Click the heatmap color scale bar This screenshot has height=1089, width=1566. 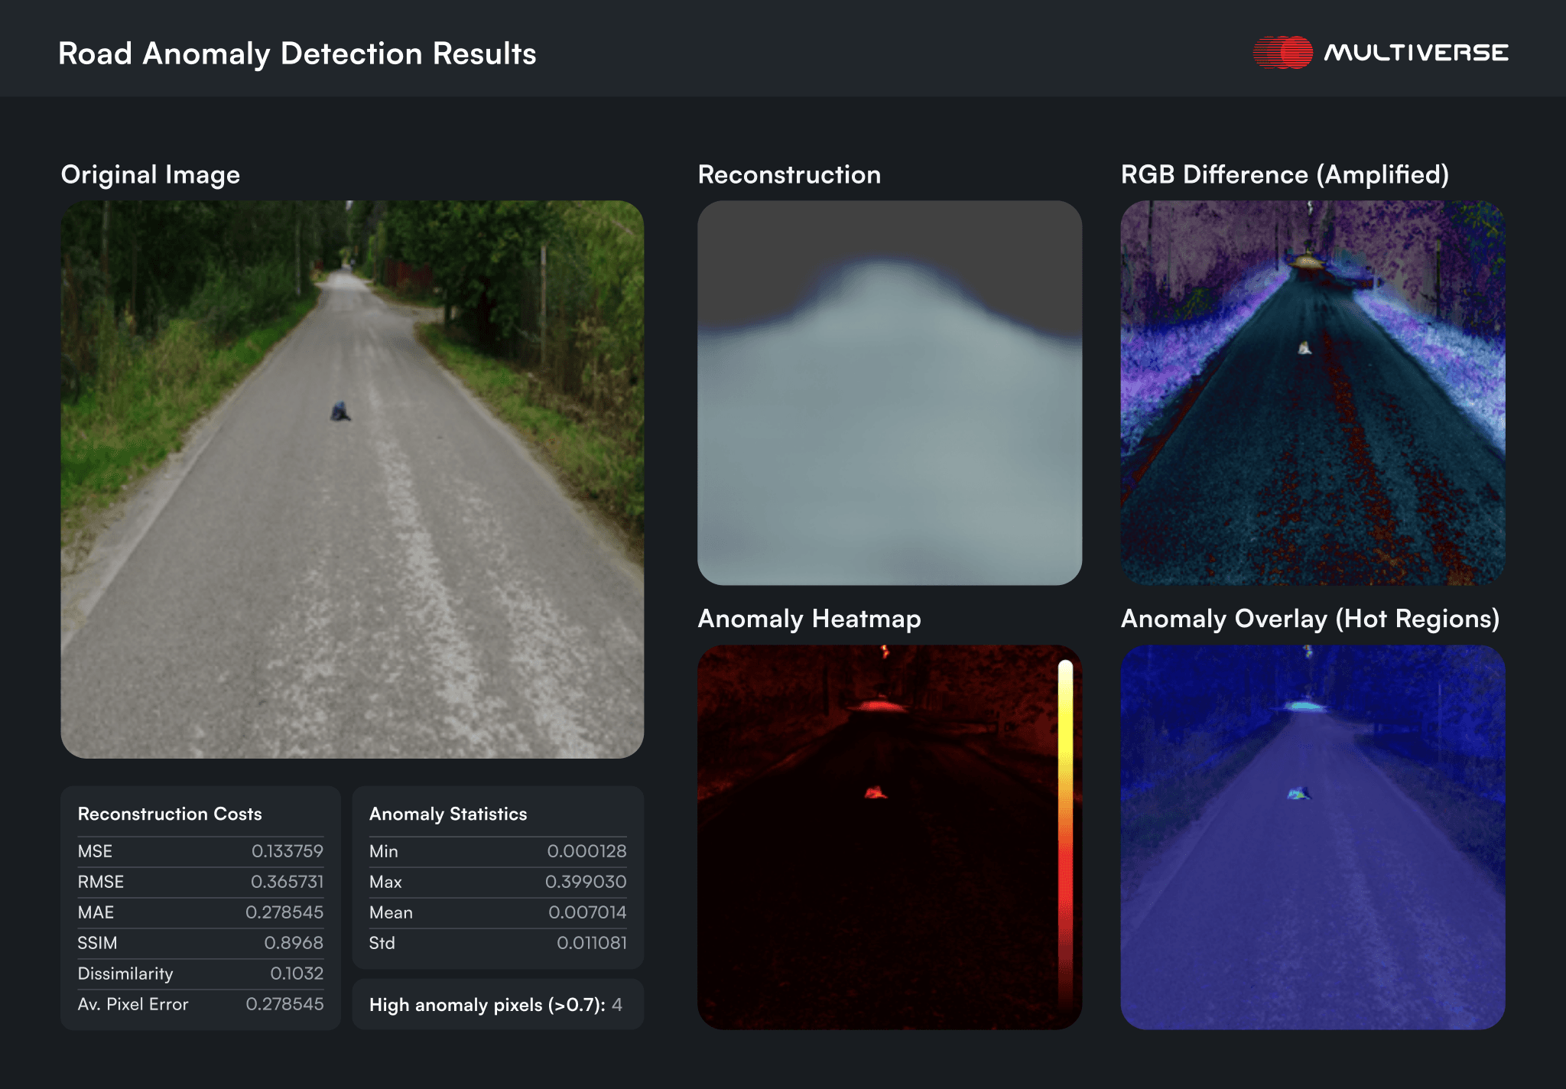click(1065, 834)
